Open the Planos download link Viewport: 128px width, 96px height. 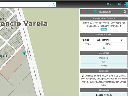coord(104,66)
